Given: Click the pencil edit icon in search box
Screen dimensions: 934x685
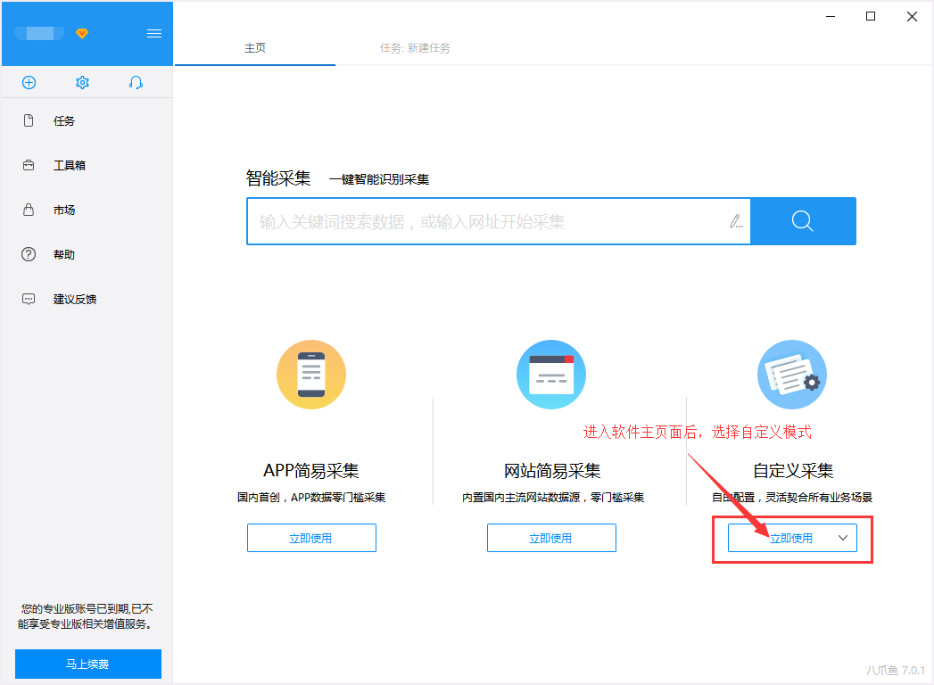Looking at the screenshot, I should [736, 221].
